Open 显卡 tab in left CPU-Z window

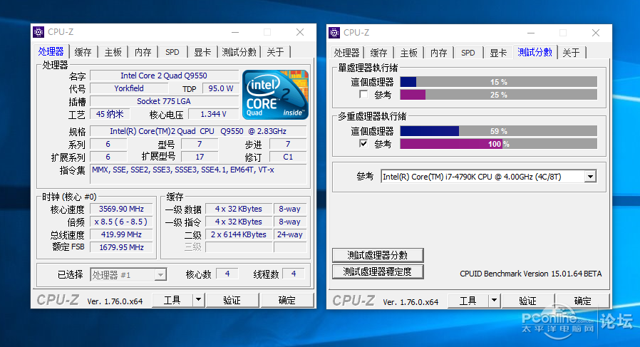coord(202,52)
